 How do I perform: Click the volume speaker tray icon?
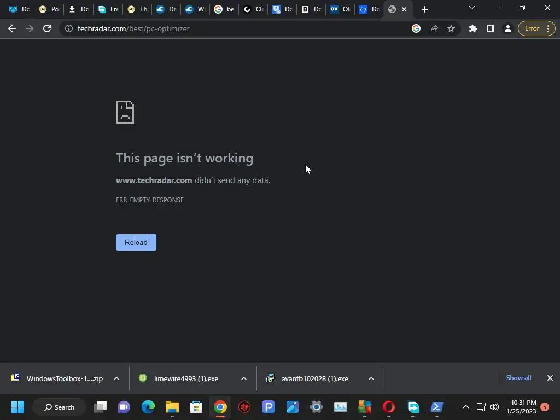coord(494,407)
